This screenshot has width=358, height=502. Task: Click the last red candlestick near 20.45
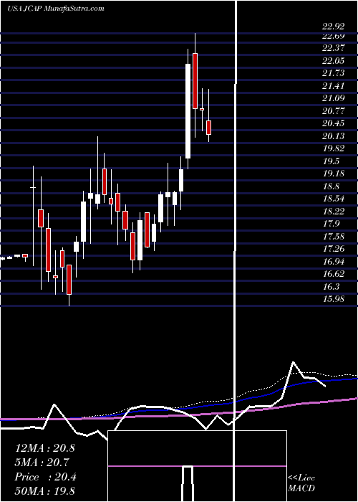point(209,128)
